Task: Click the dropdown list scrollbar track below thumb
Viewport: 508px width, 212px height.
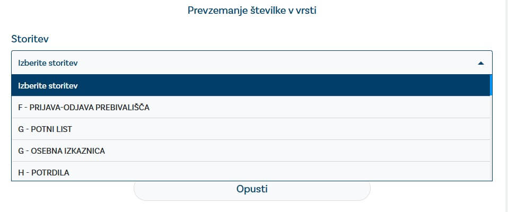Action: pyautogui.click(x=491, y=138)
